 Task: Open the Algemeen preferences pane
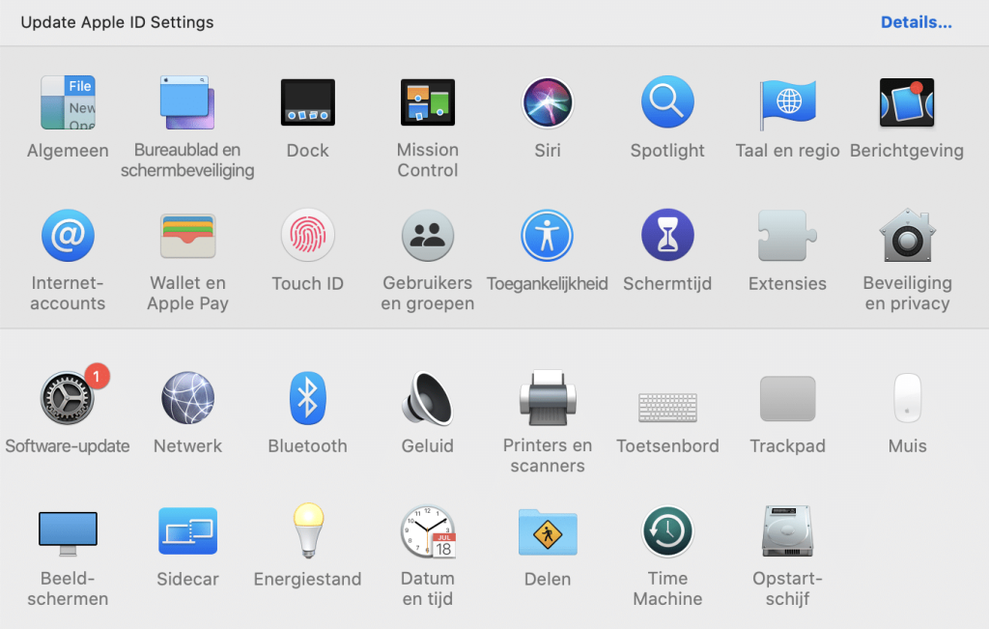[68, 102]
